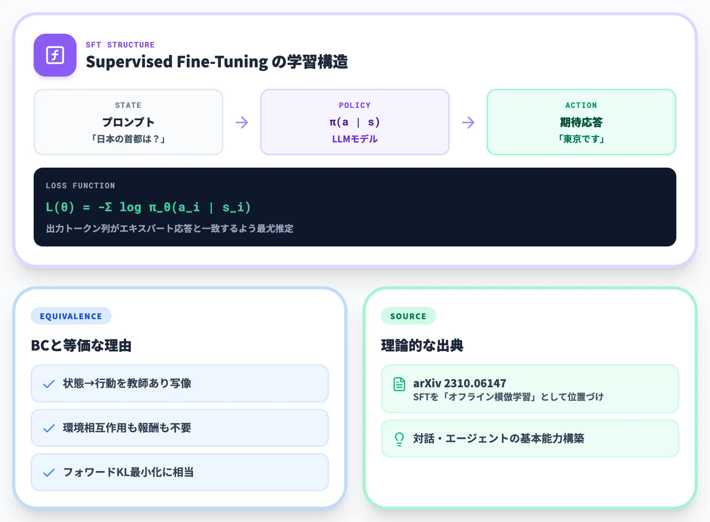Select the POLICY card π(a | s)
This screenshot has width=710, height=522.
pyautogui.click(x=355, y=122)
